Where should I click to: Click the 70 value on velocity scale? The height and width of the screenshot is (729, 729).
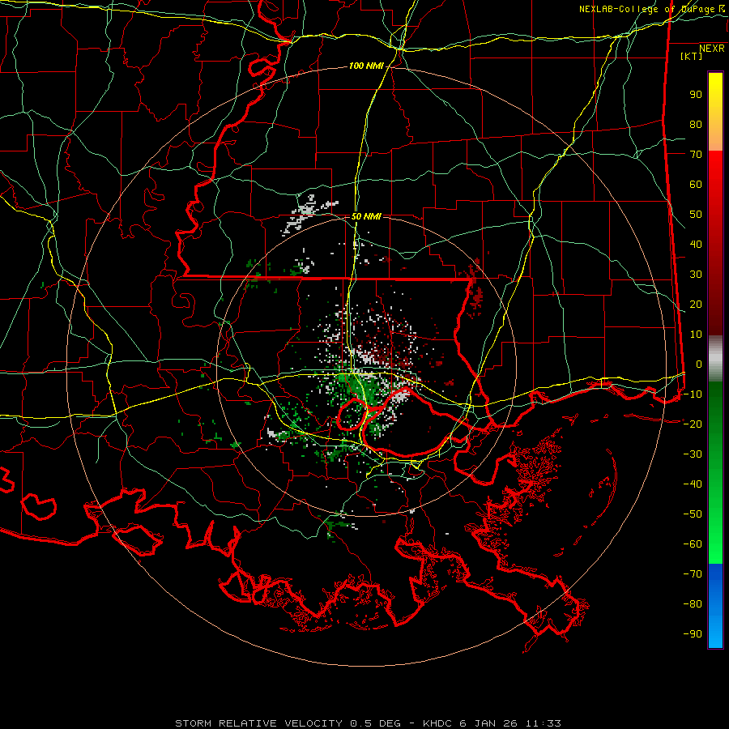pos(696,155)
